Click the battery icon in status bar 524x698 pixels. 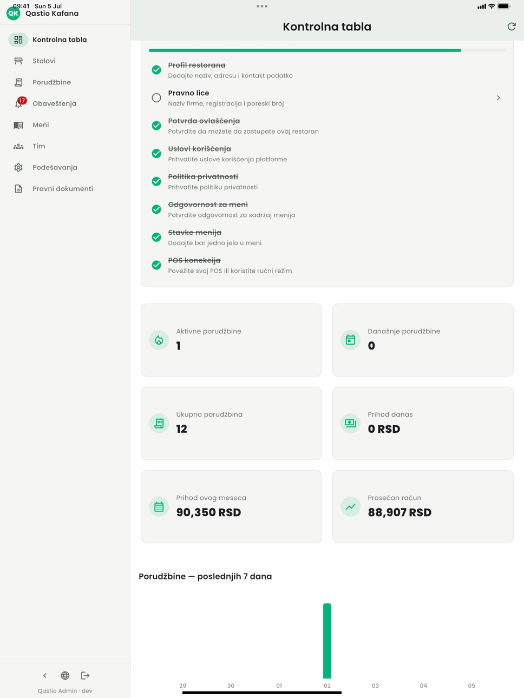504,6
